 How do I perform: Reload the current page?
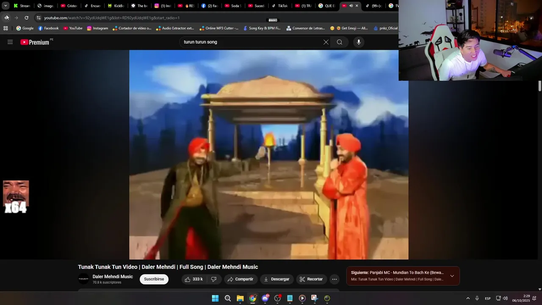coord(26,18)
